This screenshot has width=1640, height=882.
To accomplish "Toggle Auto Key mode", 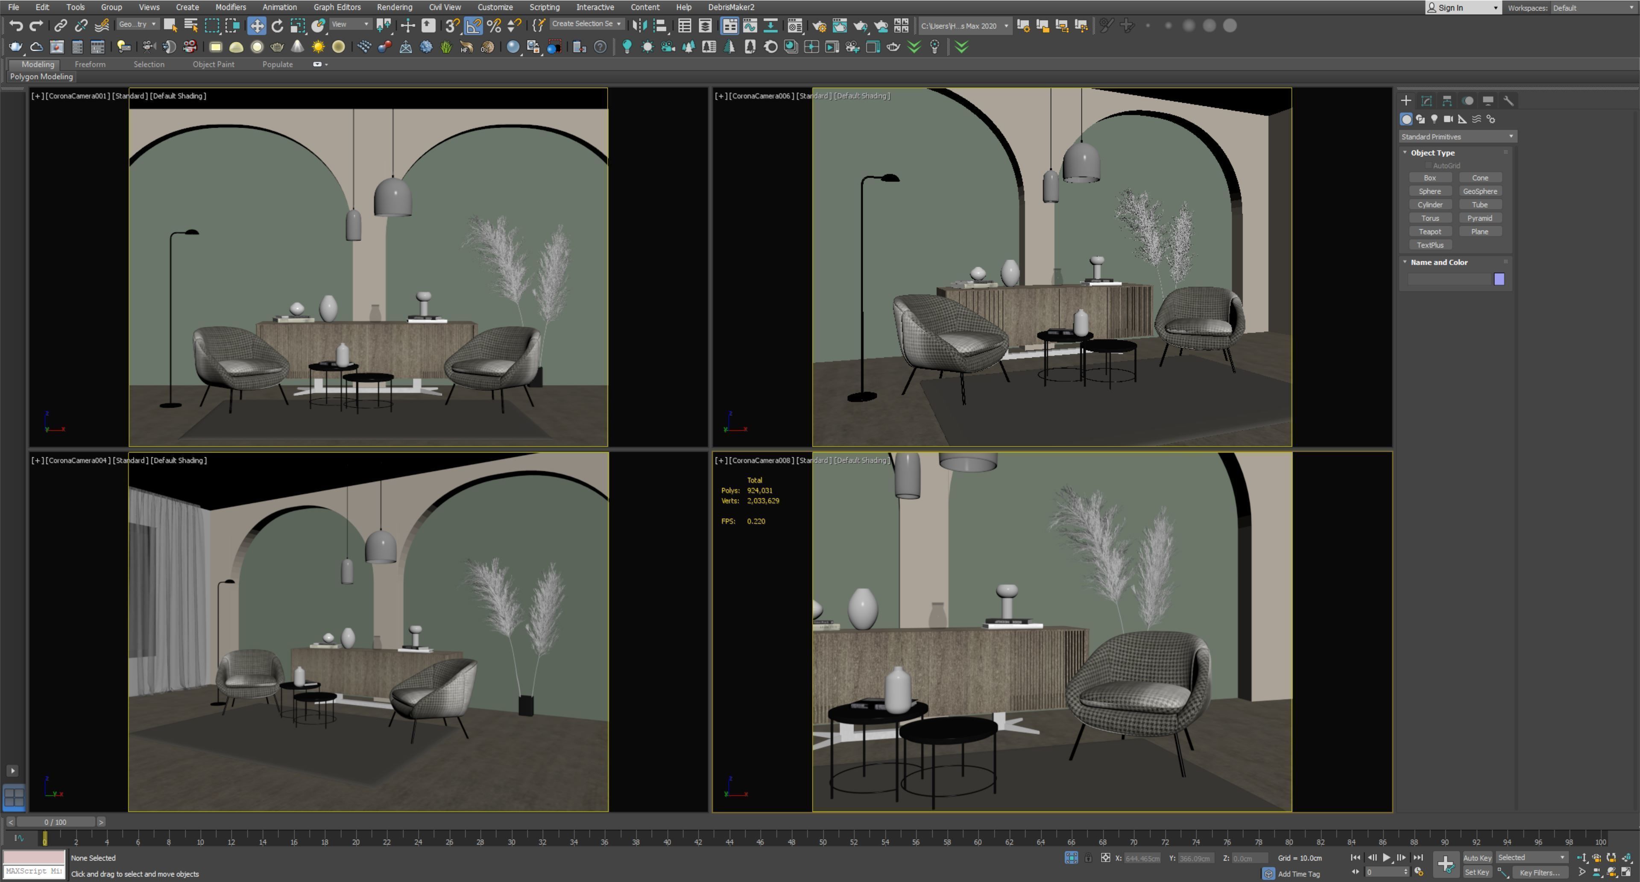I will [x=1477, y=858].
